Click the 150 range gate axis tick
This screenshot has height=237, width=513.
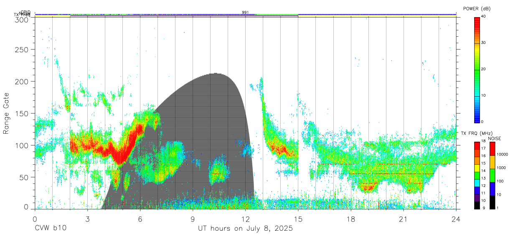click(22, 113)
